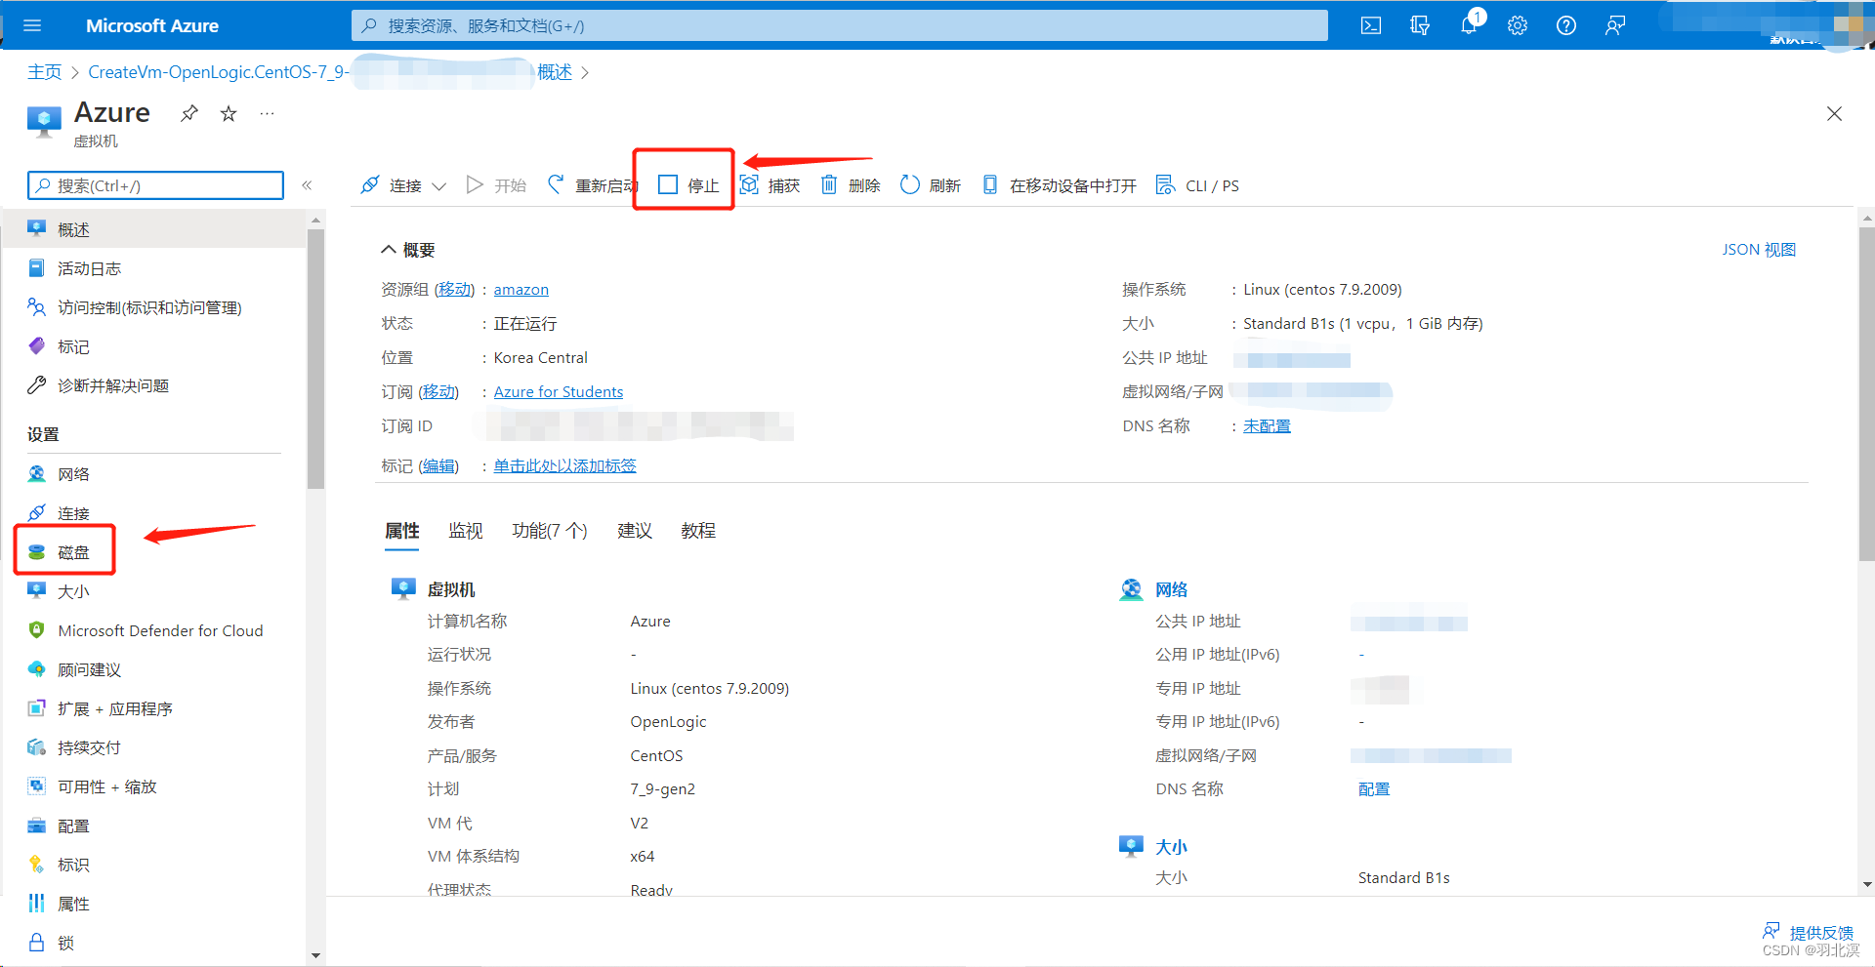Open Cloud Shell from top bar

pyautogui.click(x=1371, y=25)
